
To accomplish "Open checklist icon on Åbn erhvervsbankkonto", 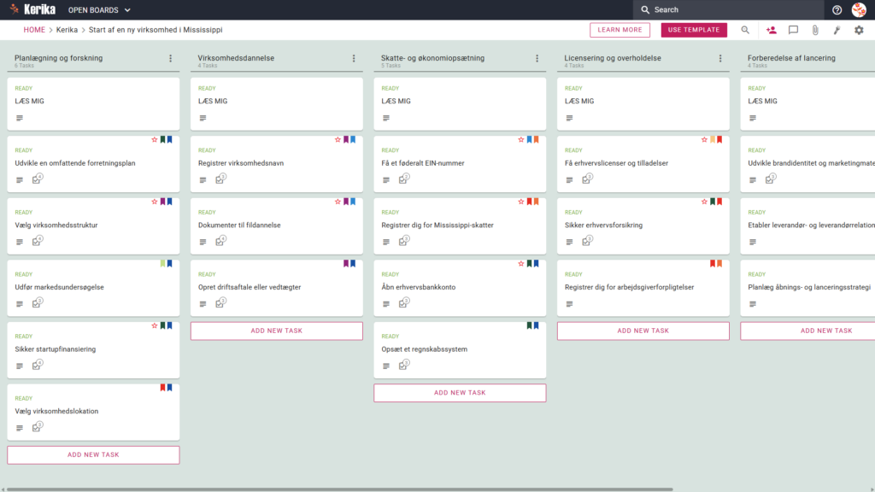I will click(404, 303).
